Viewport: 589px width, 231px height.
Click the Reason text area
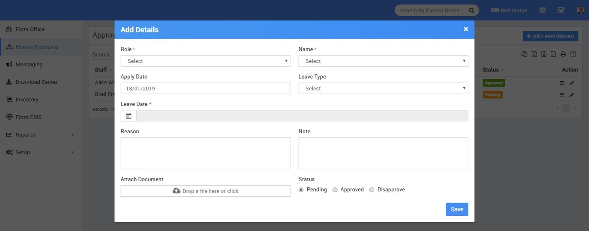tap(205, 153)
